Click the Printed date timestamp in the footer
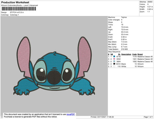154x119 pixels. point(102,117)
